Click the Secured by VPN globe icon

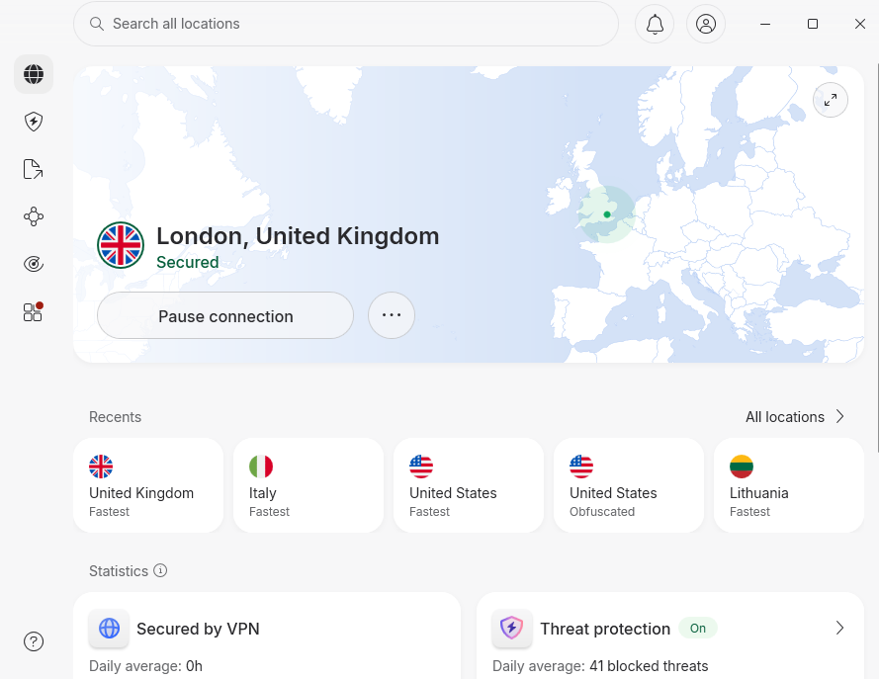tap(109, 629)
